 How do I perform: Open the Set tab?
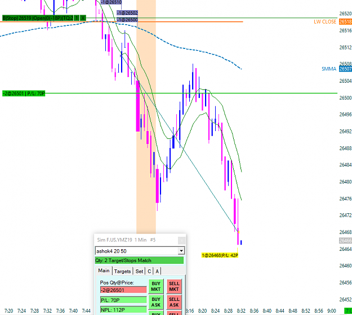pos(139,271)
